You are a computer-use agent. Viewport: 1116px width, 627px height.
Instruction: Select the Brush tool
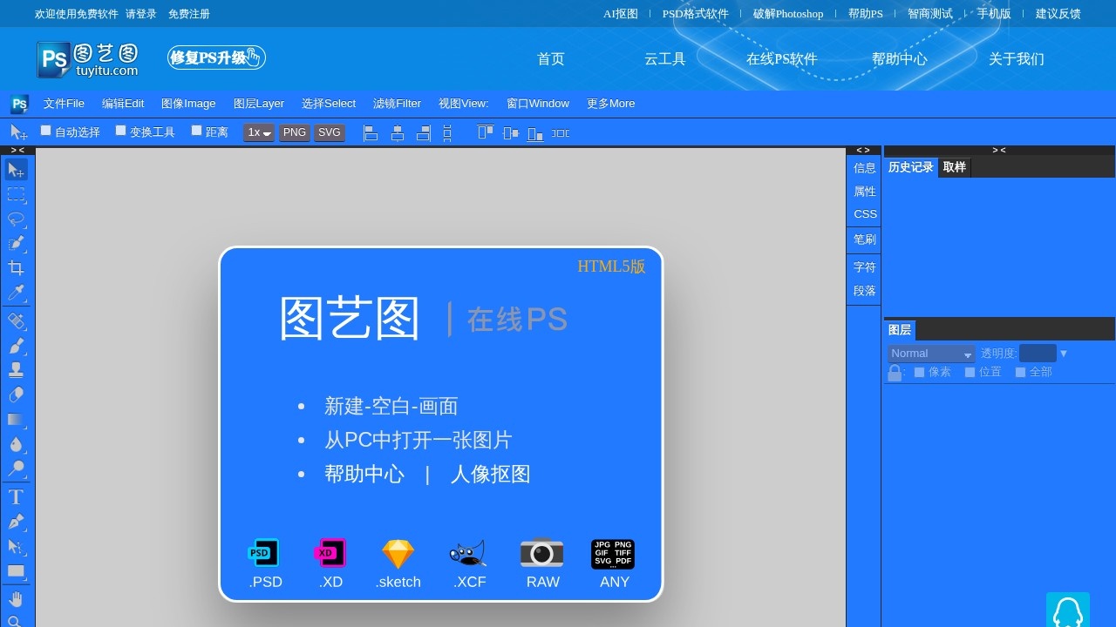coord(17,346)
